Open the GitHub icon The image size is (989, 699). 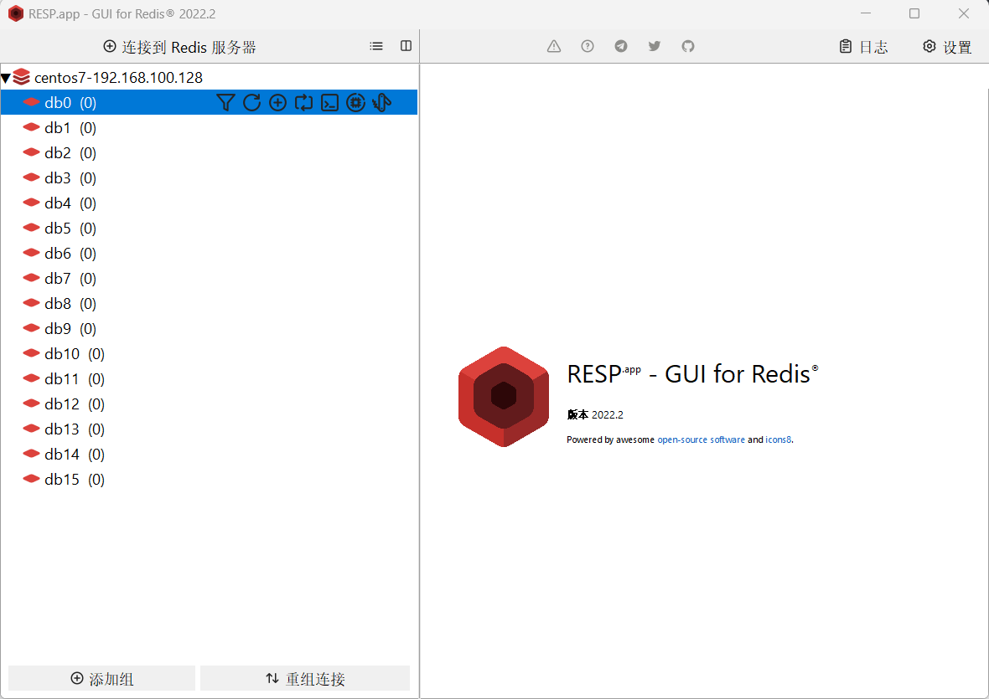[x=688, y=46]
